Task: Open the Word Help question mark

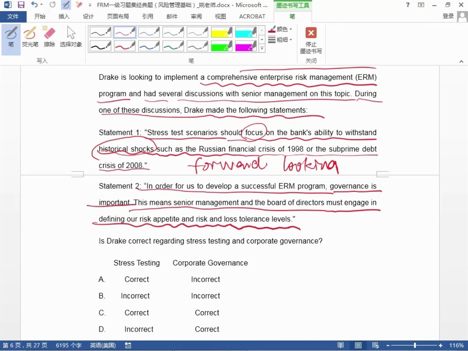Action: (x=408, y=5)
